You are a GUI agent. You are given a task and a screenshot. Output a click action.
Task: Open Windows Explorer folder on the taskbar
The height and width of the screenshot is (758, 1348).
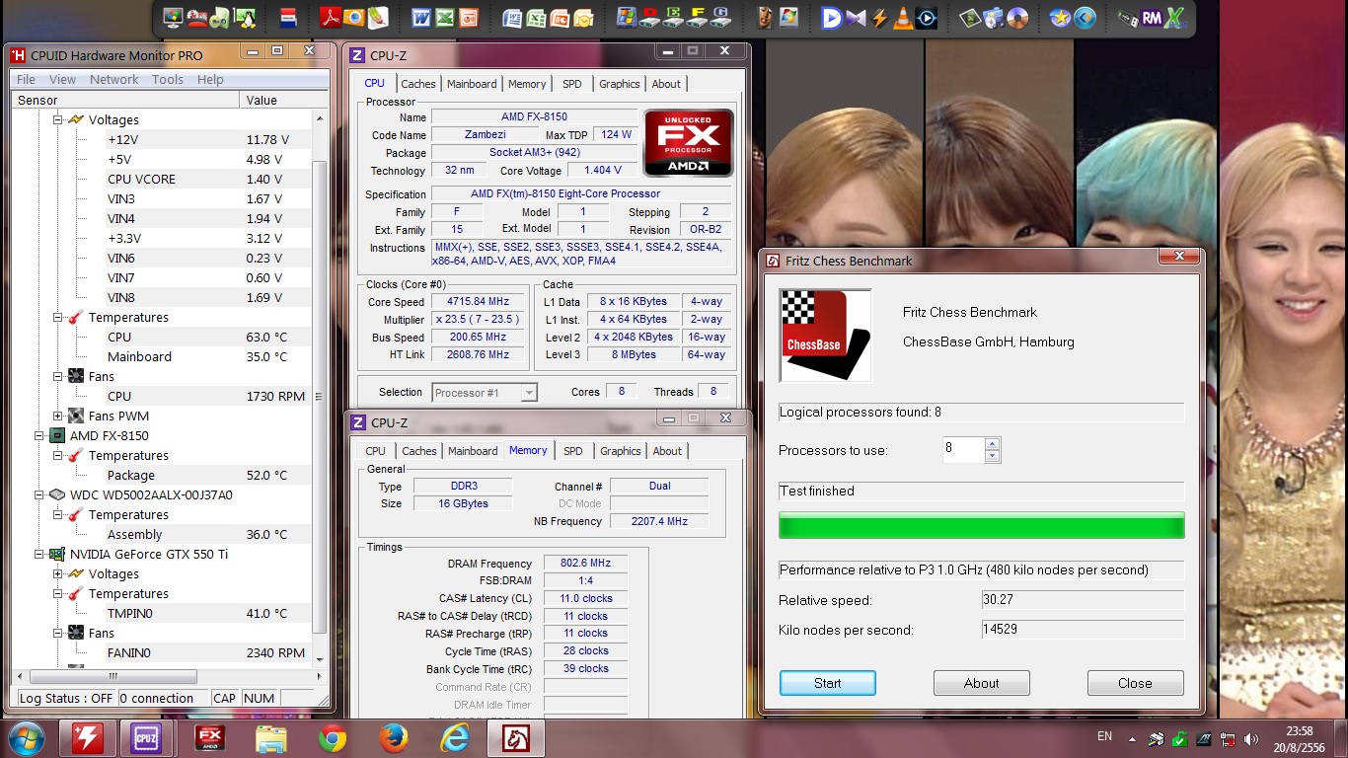[271, 737]
